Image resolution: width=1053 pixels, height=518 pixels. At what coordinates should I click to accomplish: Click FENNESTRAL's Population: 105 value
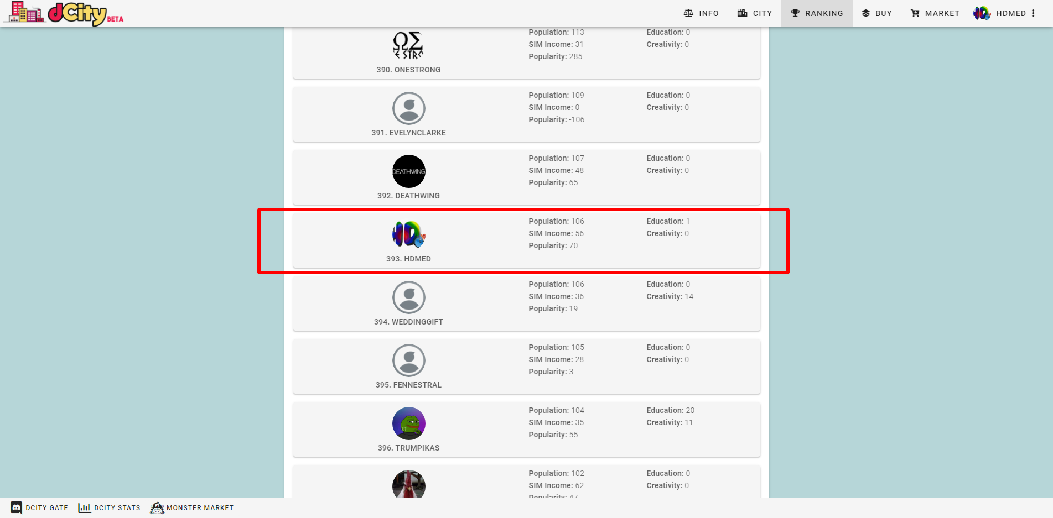[x=556, y=347]
